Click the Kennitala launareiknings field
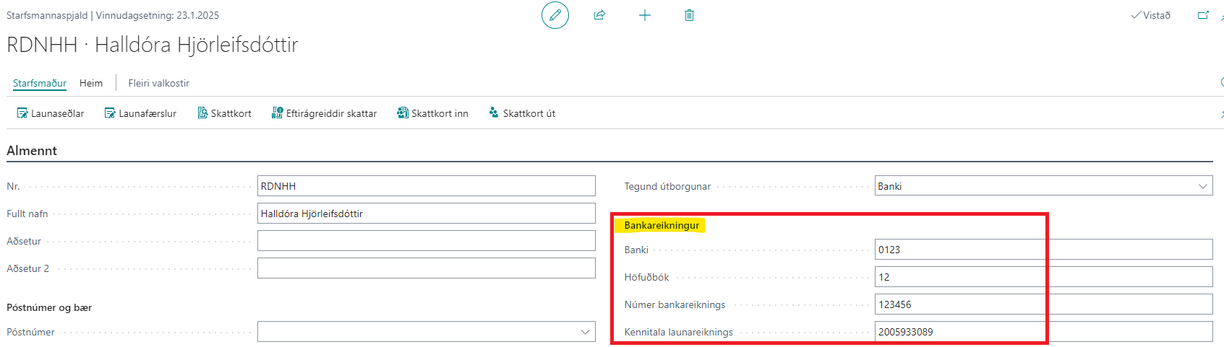The image size is (1224, 347). tap(1043, 332)
